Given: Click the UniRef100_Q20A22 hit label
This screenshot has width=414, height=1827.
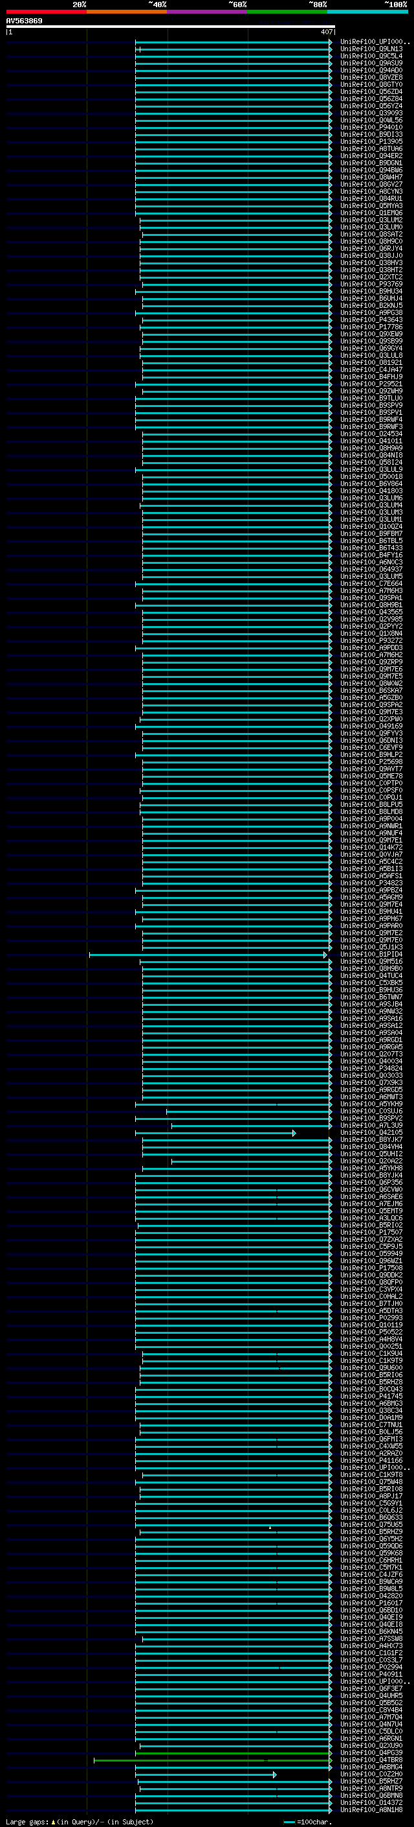Looking at the screenshot, I should [x=371, y=1161].
